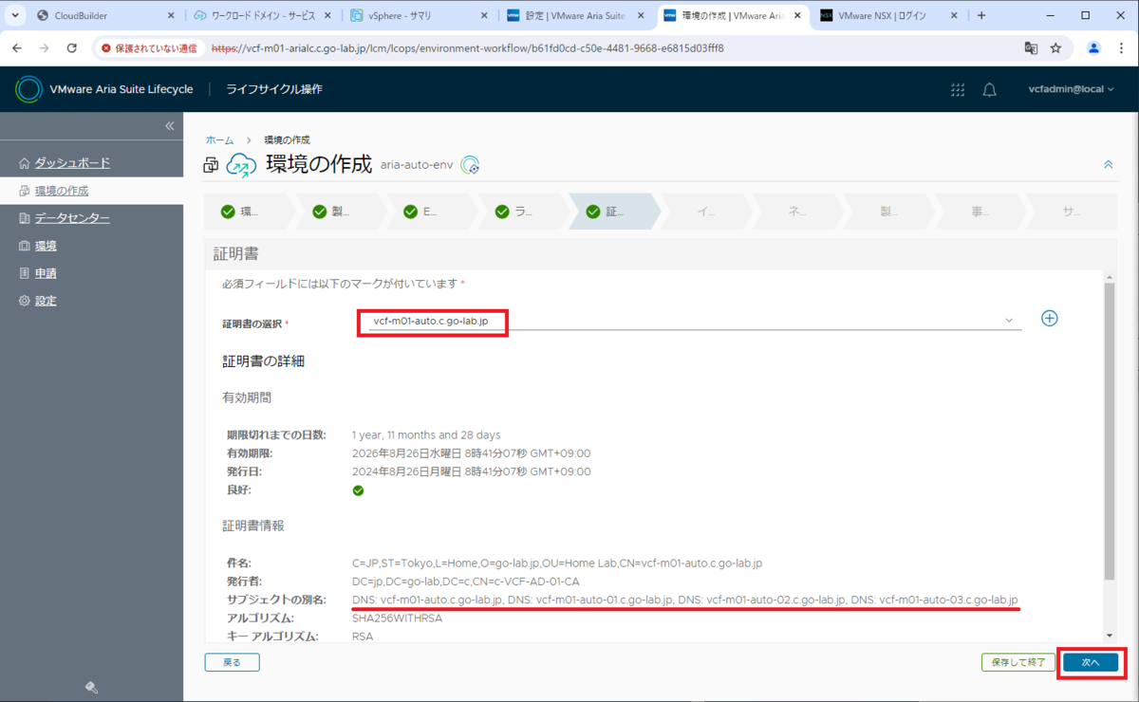This screenshot has height=702, width=1139.
Task: Click the Back (戻る) button
Action: tap(232, 662)
